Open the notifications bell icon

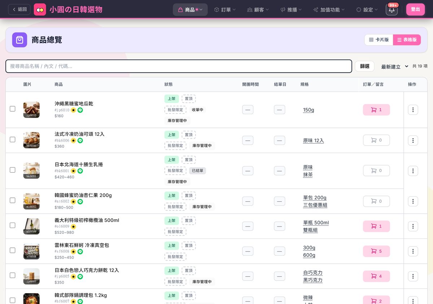coord(392,10)
